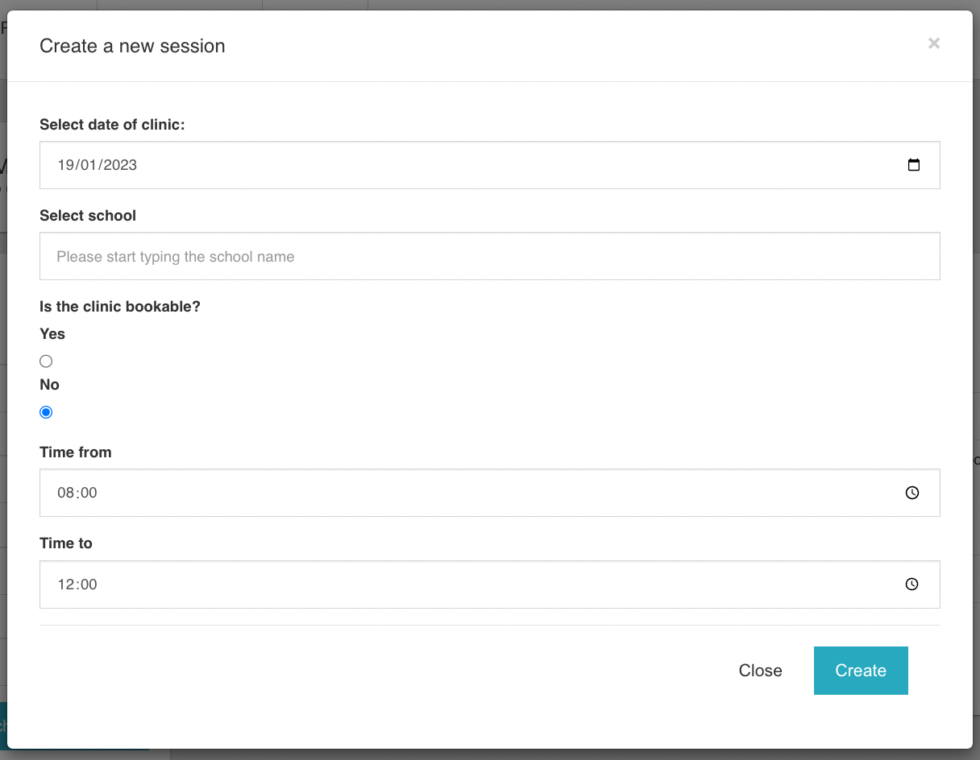The width and height of the screenshot is (980, 760).
Task: Select No radio for clinic bookable
Action: (46, 412)
